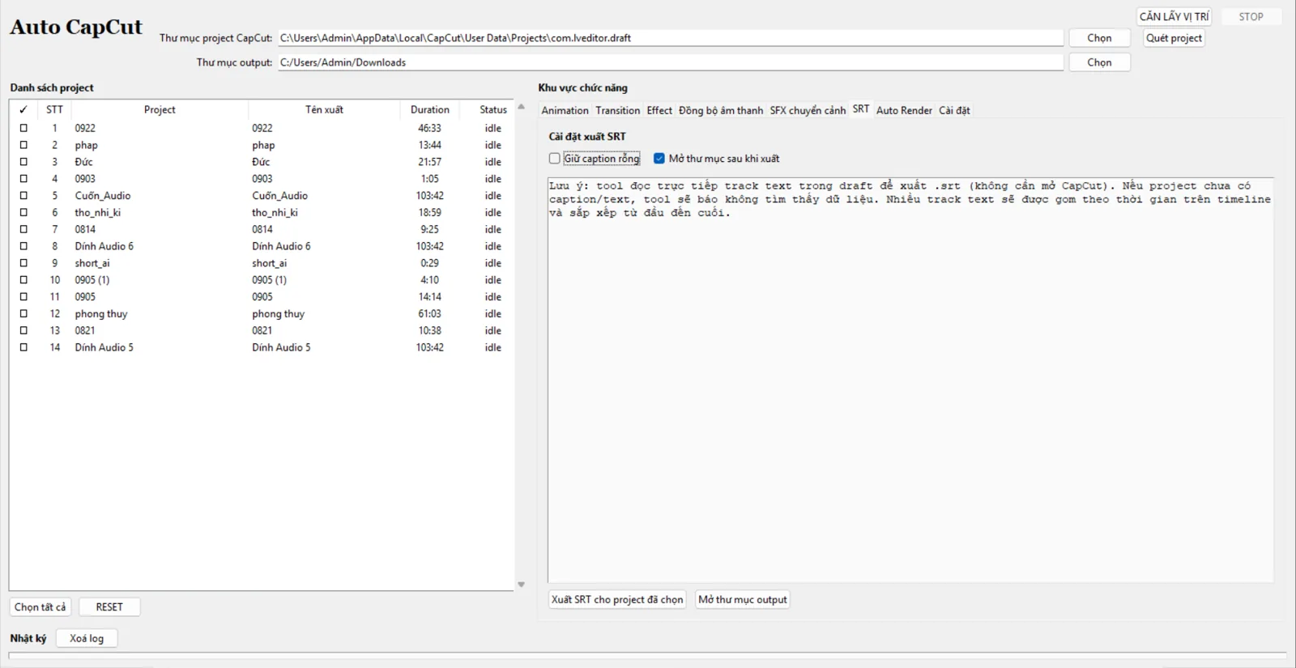The width and height of the screenshot is (1296, 668).
Task: Click 'Chọn tất cả' button
Action: (40, 607)
